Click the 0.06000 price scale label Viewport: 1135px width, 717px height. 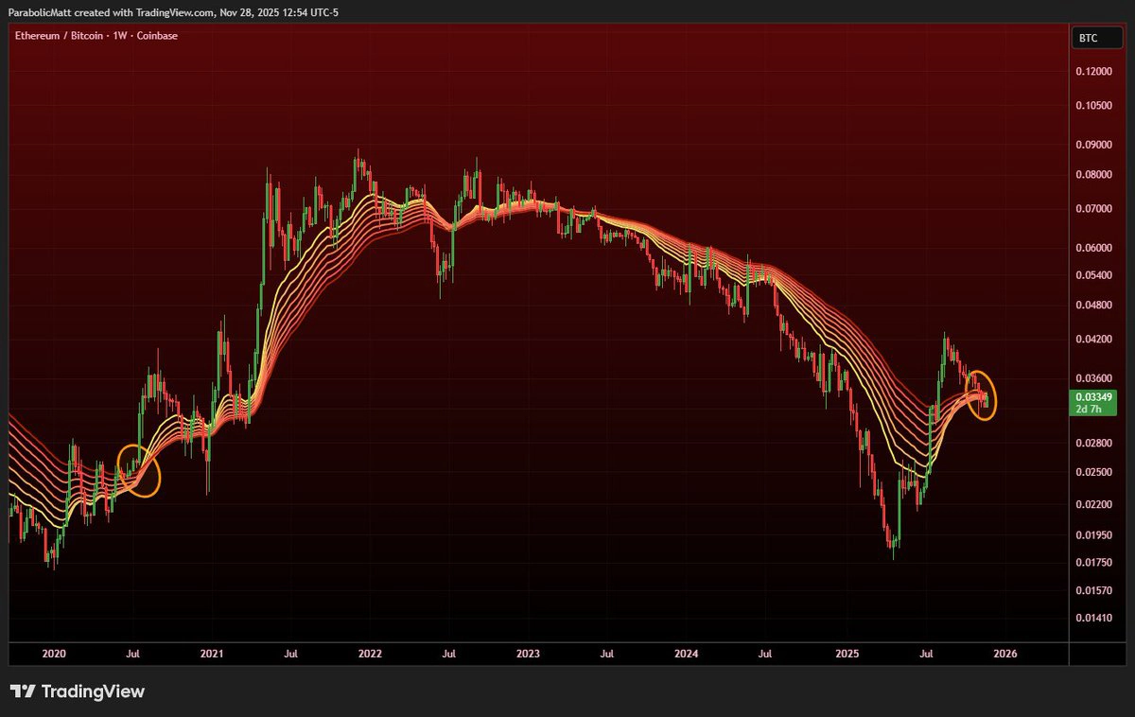pos(1092,248)
